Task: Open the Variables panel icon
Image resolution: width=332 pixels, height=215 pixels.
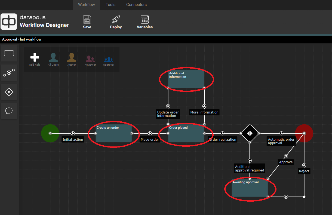Action: tap(145, 20)
